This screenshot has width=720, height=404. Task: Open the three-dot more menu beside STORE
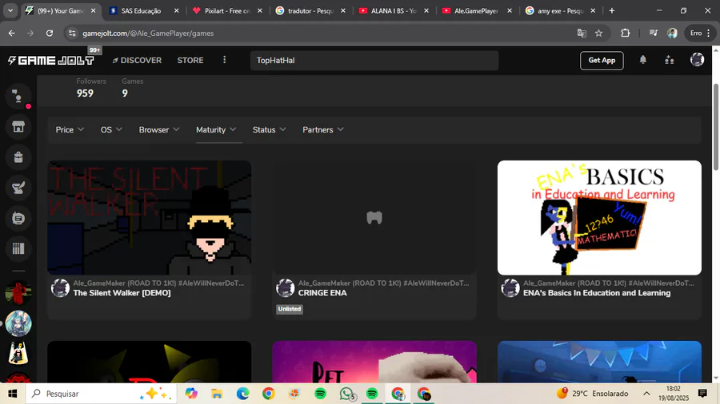point(225,60)
